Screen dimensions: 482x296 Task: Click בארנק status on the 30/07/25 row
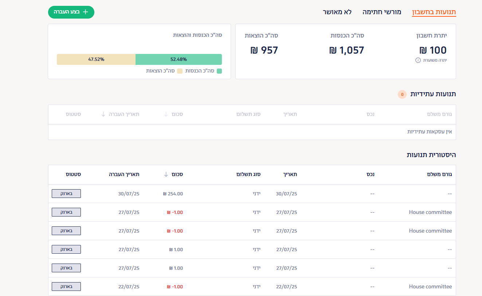[x=66, y=194]
